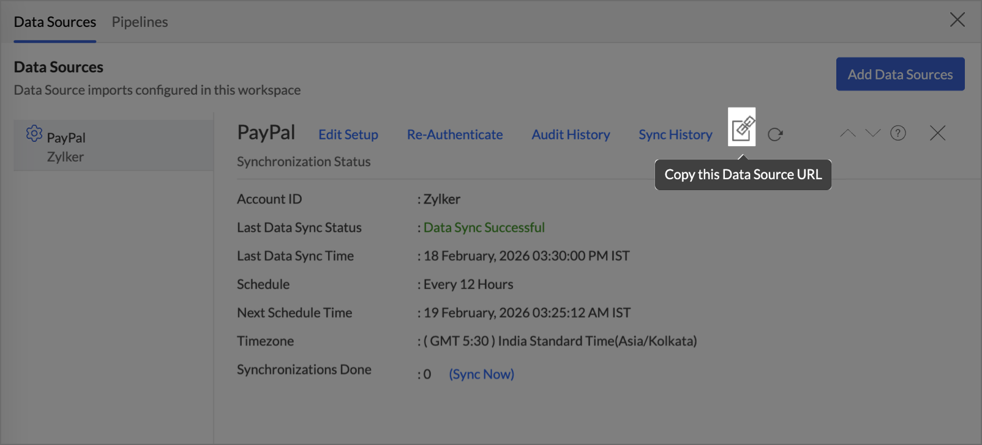The width and height of the screenshot is (982, 445).
Task: Click the refresh sync icon
Action: click(x=775, y=134)
